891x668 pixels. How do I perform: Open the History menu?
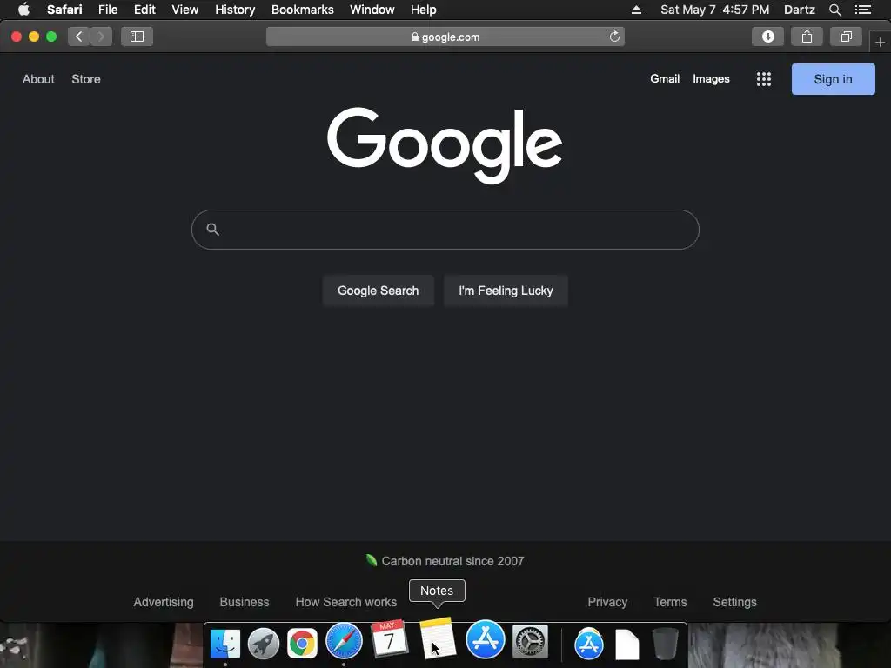click(235, 10)
